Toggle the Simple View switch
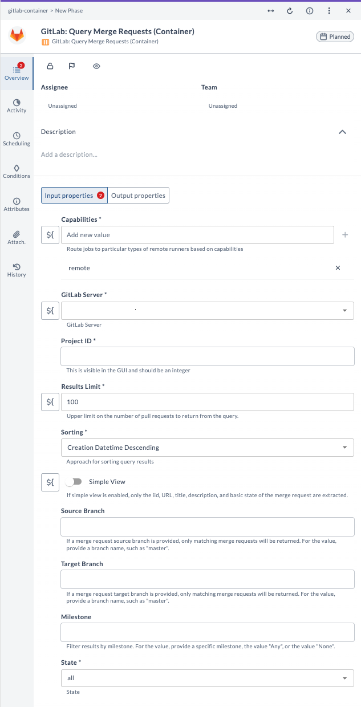361x707 pixels. coord(74,482)
